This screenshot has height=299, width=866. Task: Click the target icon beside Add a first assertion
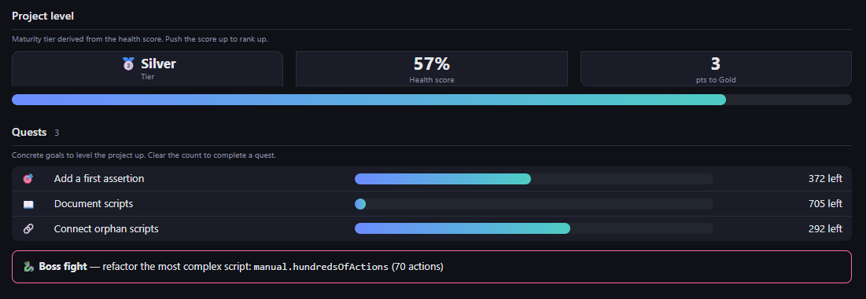[28, 179]
